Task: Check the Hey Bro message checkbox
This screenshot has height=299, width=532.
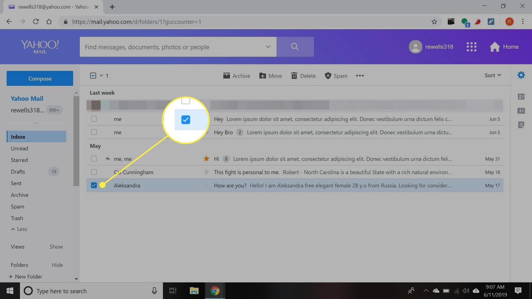Action: point(94,132)
